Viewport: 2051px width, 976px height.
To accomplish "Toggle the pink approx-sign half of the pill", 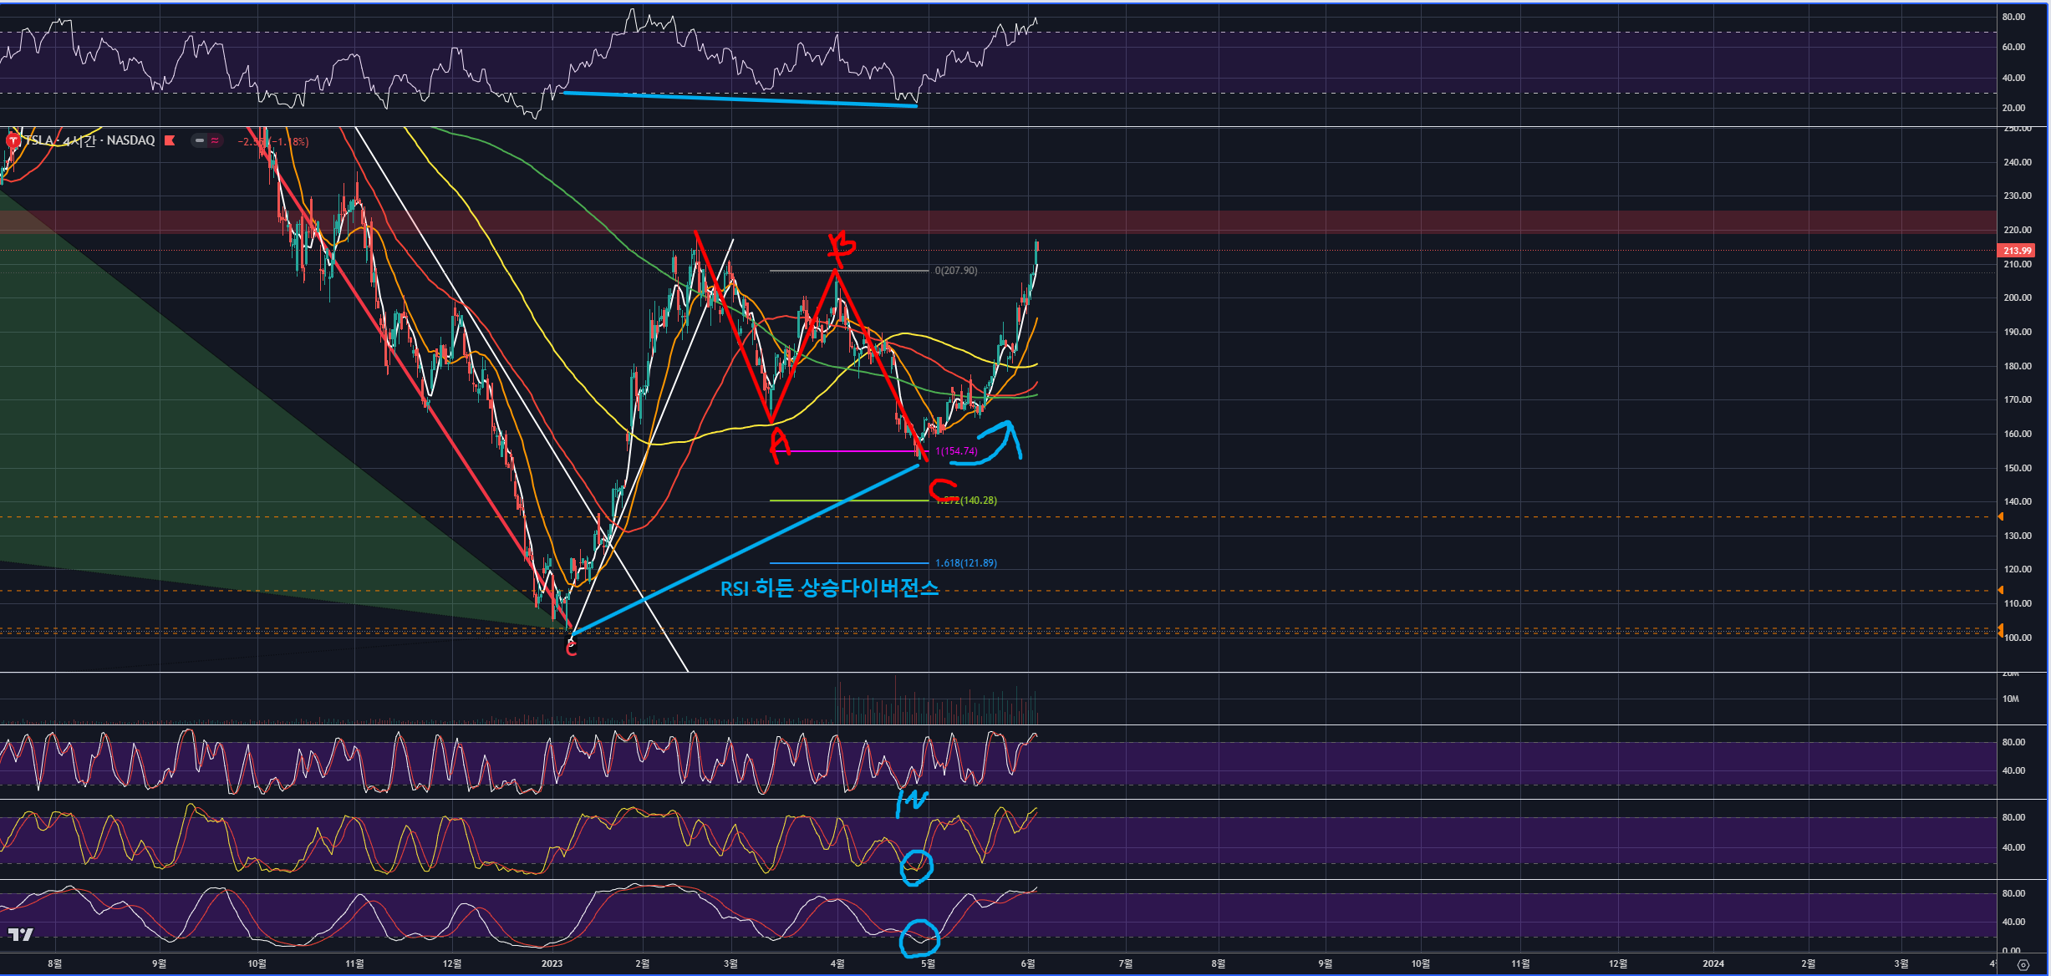I will click(215, 140).
